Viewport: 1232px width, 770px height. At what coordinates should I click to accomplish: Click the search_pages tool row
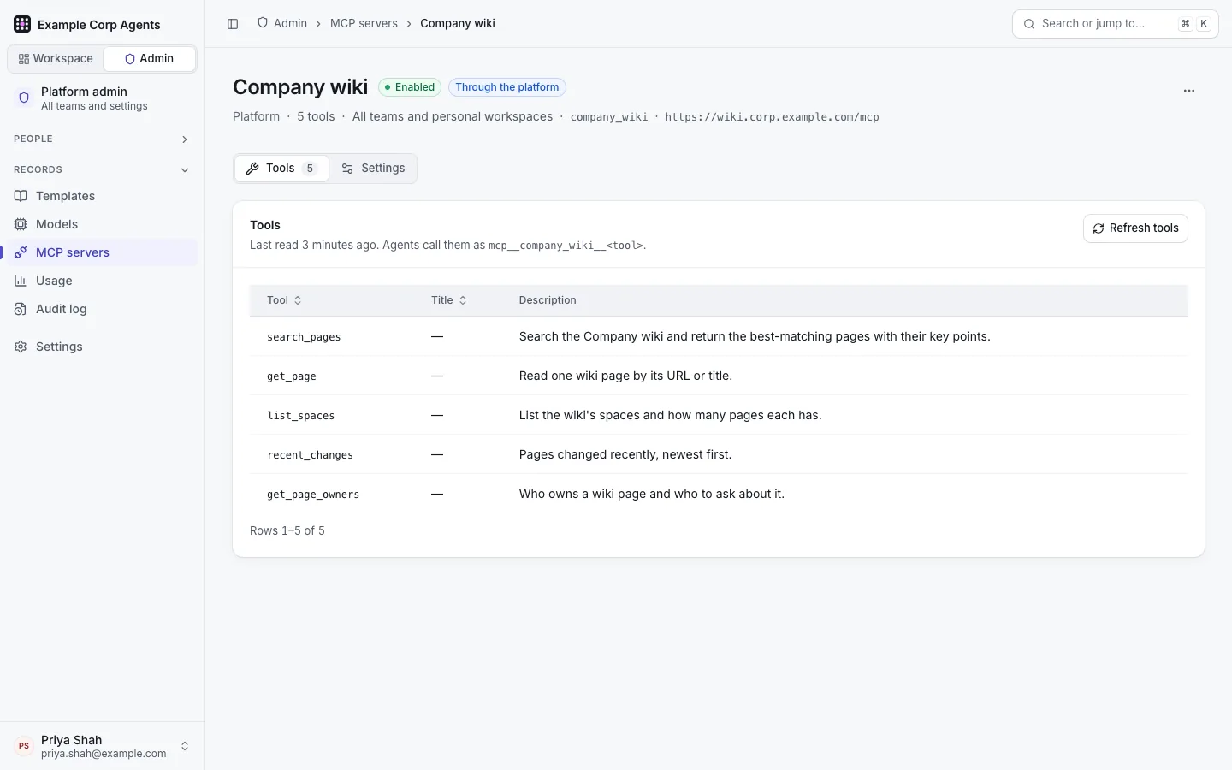(719, 336)
